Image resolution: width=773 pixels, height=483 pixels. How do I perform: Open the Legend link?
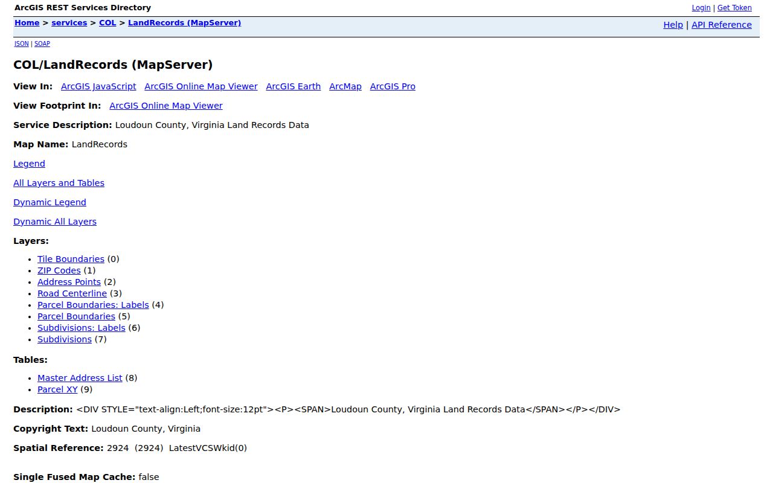pos(29,164)
